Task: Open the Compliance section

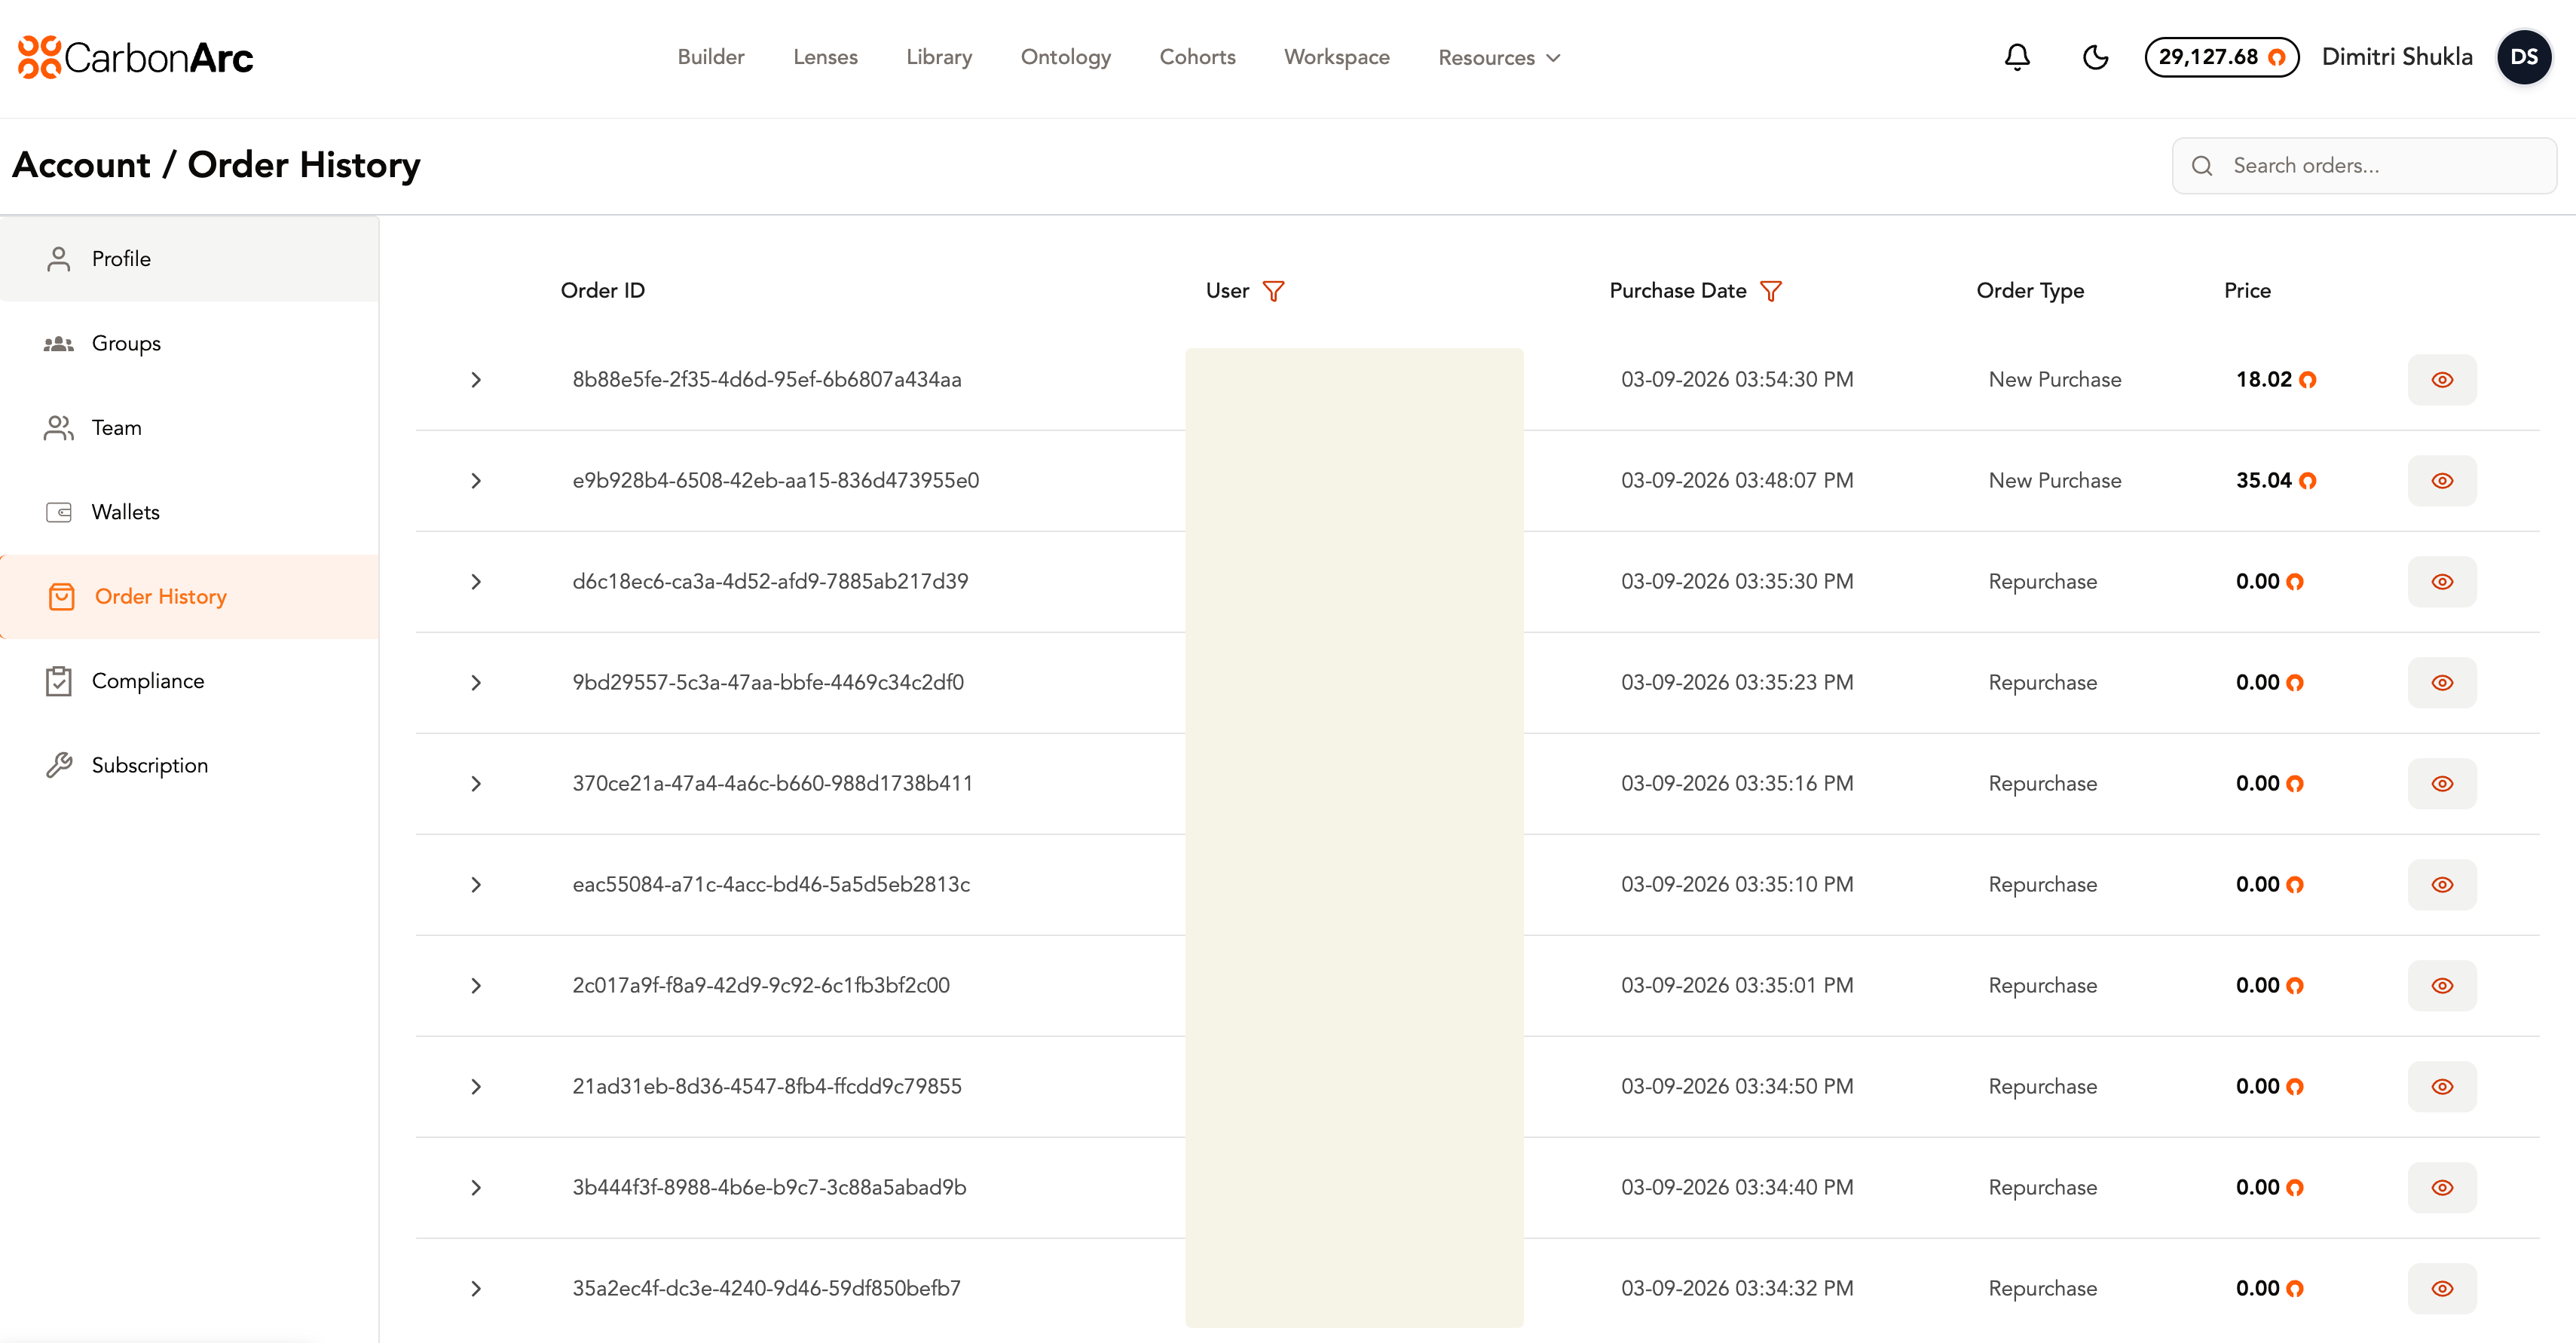Action: pyautogui.click(x=147, y=681)
